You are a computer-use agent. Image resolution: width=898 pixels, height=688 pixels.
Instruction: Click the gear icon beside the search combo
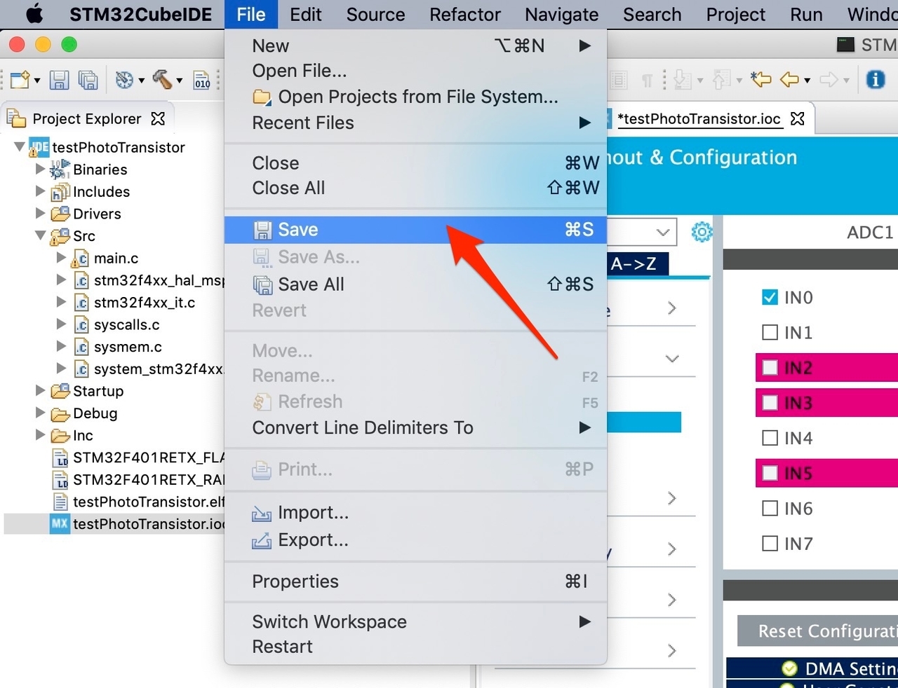coord(702,232)
